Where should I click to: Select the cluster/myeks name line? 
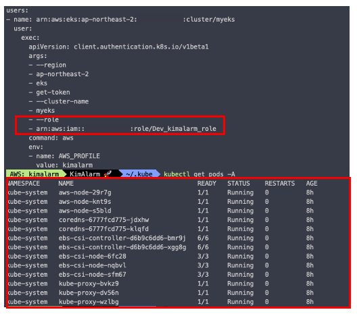pyautogui.click(x=120, y=20)
